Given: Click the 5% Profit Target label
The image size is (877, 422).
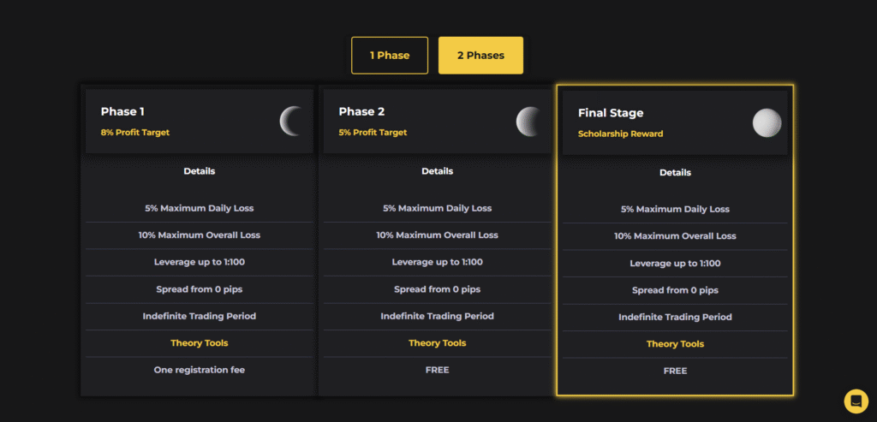Looking at the screenshot, I should (x=373, y=133).
